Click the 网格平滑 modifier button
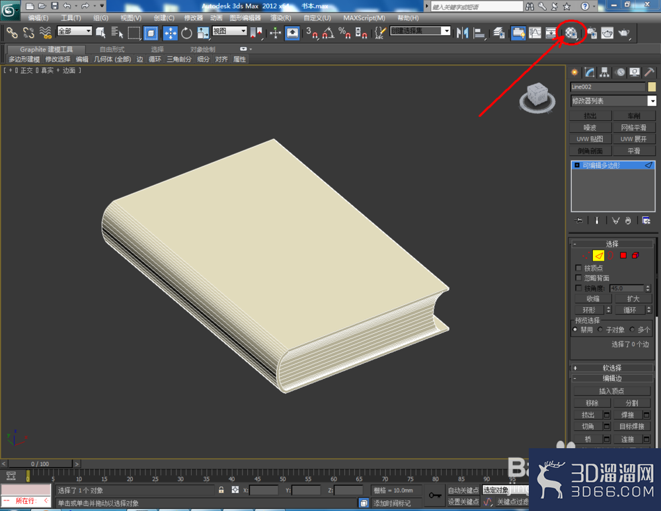This screenshot has height=511, width=661. click(634, 128)
